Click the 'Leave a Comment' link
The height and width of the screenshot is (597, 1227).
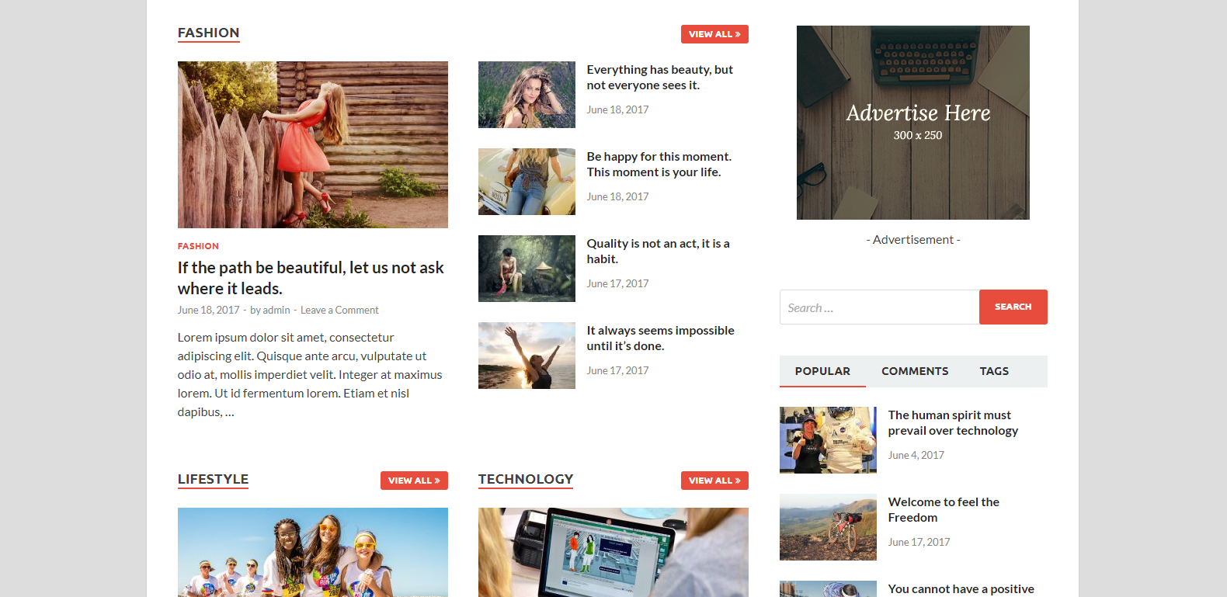click(x=339, y=311)
